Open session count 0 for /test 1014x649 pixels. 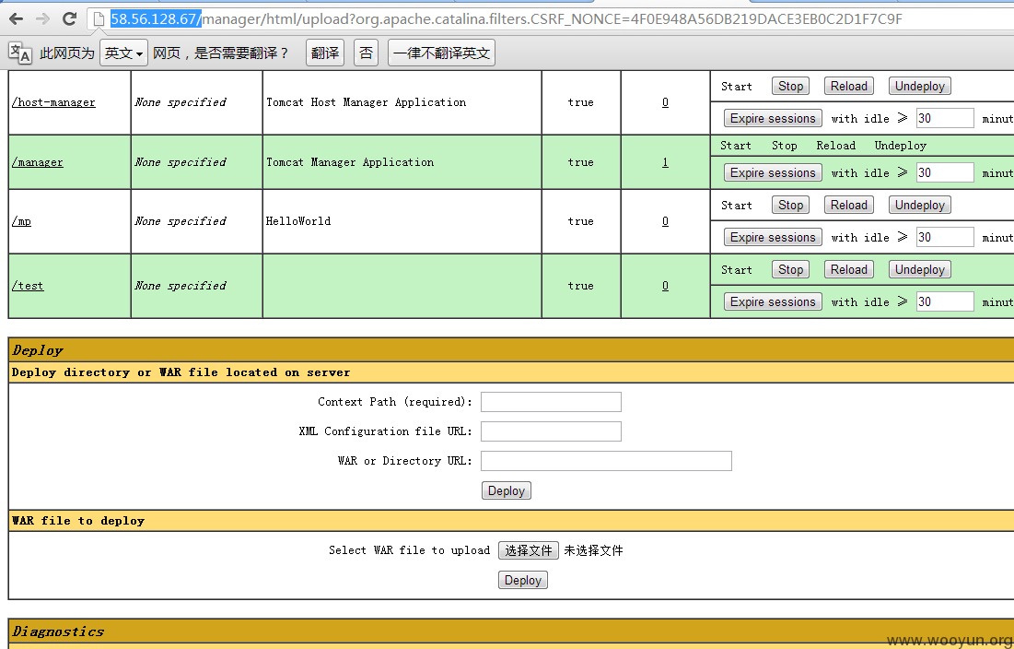click(665, 286)
